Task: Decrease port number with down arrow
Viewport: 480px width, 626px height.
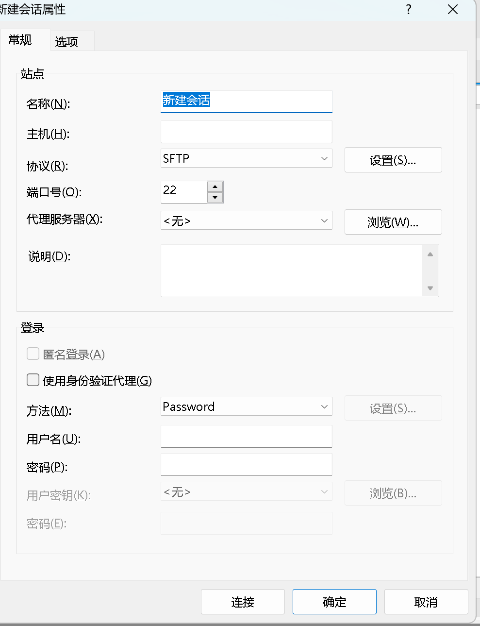Action: click(x=215, y=198)
